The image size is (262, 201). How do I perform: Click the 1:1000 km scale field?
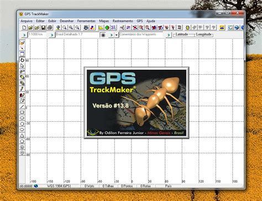[37, 34]
